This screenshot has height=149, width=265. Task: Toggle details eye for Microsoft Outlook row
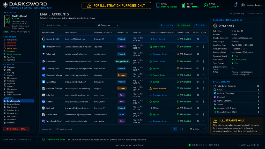click(198, 47)
